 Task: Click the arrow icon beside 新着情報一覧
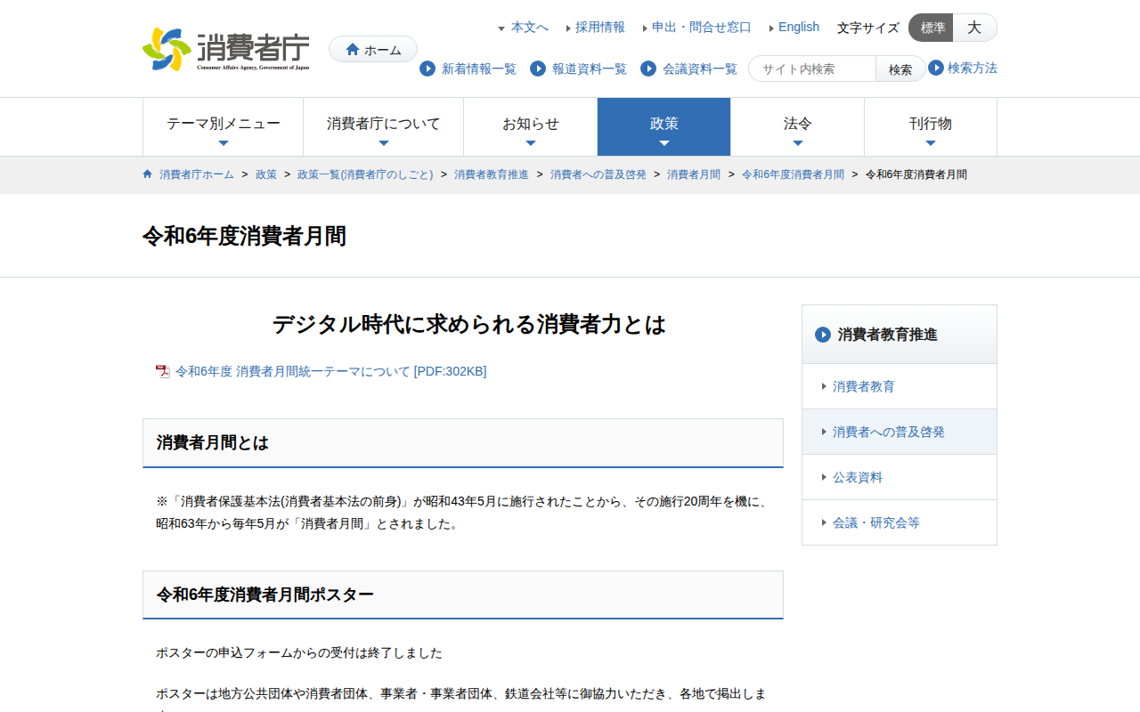427,69
